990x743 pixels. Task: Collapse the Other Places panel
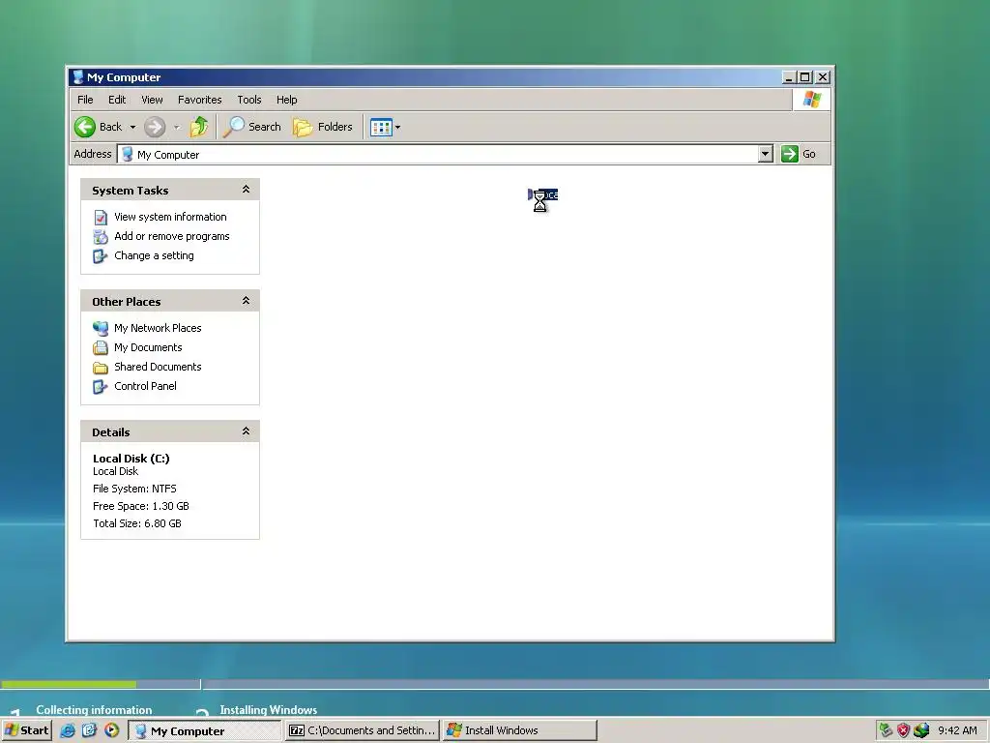247,301
